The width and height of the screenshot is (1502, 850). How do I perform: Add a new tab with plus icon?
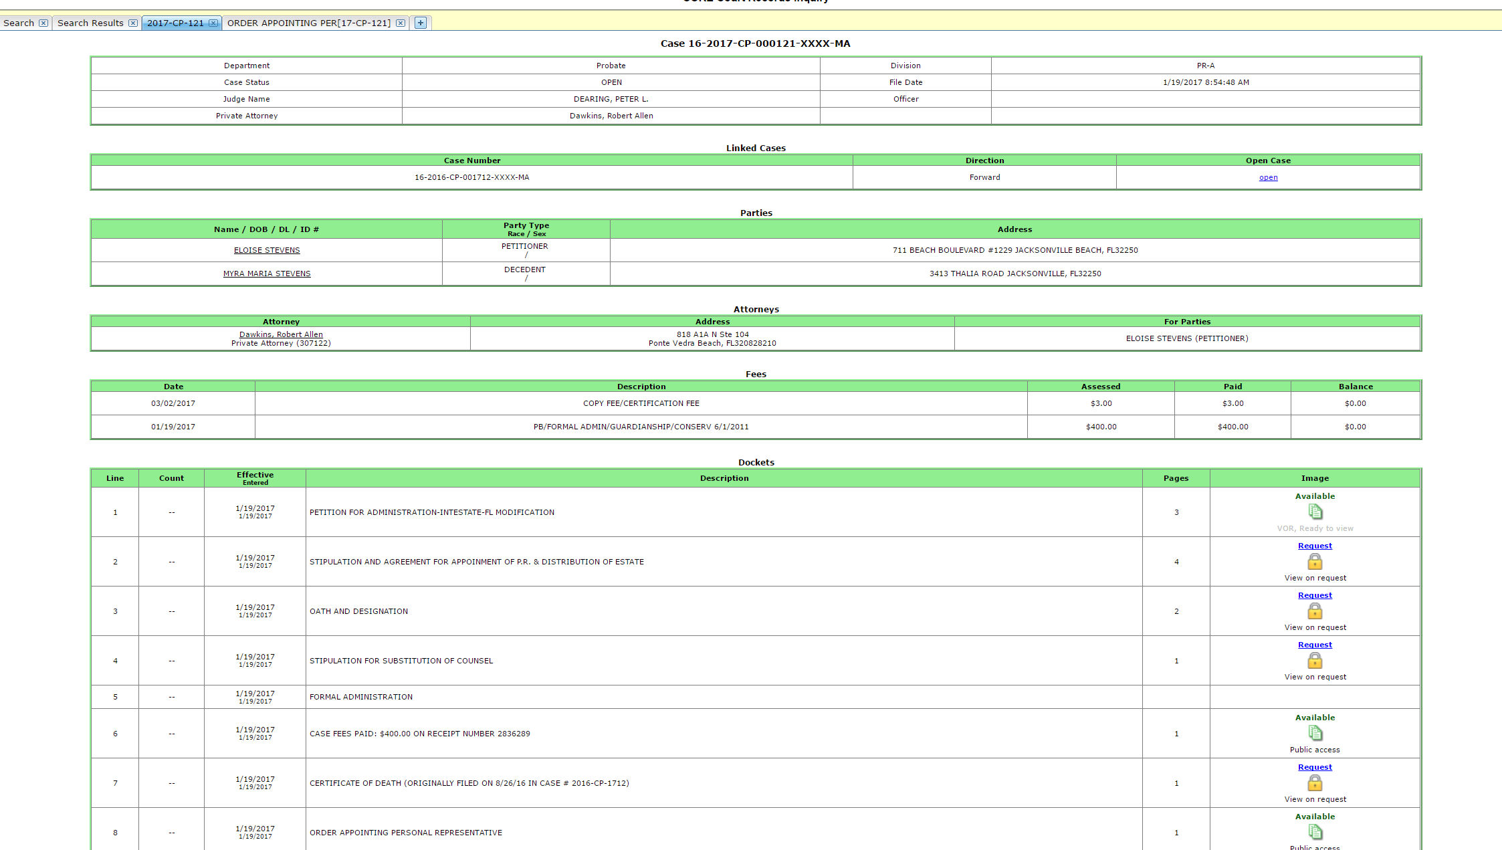pos(421,23)
